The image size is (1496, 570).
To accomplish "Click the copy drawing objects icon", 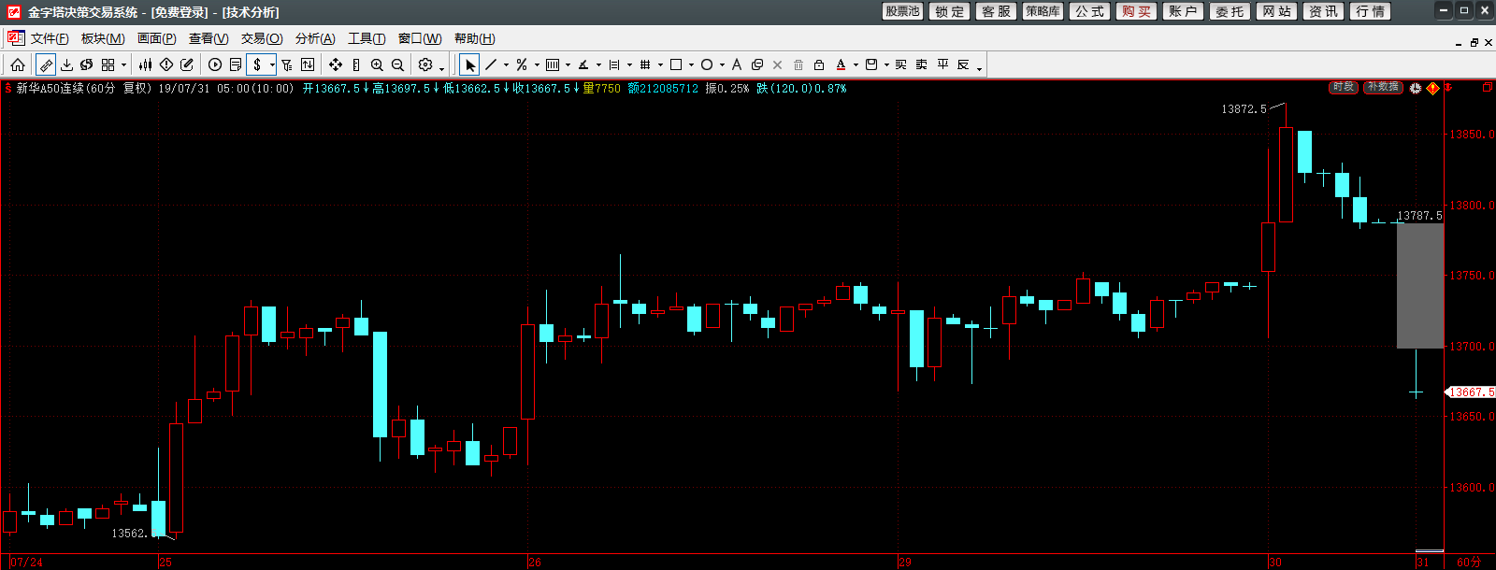I will [x=757, y=64].
